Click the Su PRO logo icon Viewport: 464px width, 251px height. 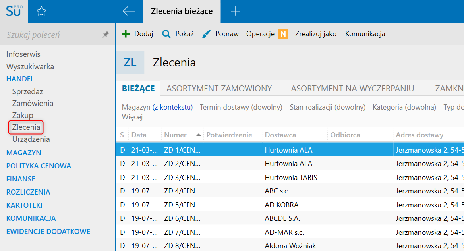coord(14,11)
